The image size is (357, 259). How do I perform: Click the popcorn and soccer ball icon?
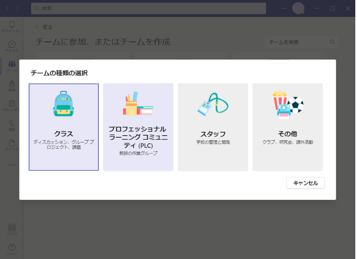[x=288, y=104]
